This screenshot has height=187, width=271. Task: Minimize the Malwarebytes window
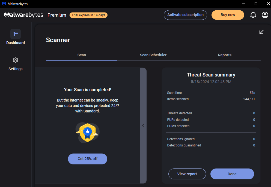click(244, 4)
